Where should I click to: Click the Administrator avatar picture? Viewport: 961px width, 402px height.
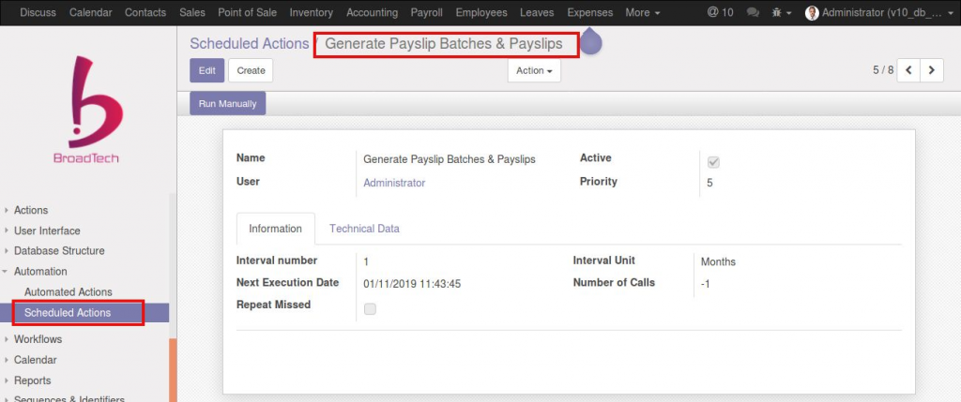point(812,13)
